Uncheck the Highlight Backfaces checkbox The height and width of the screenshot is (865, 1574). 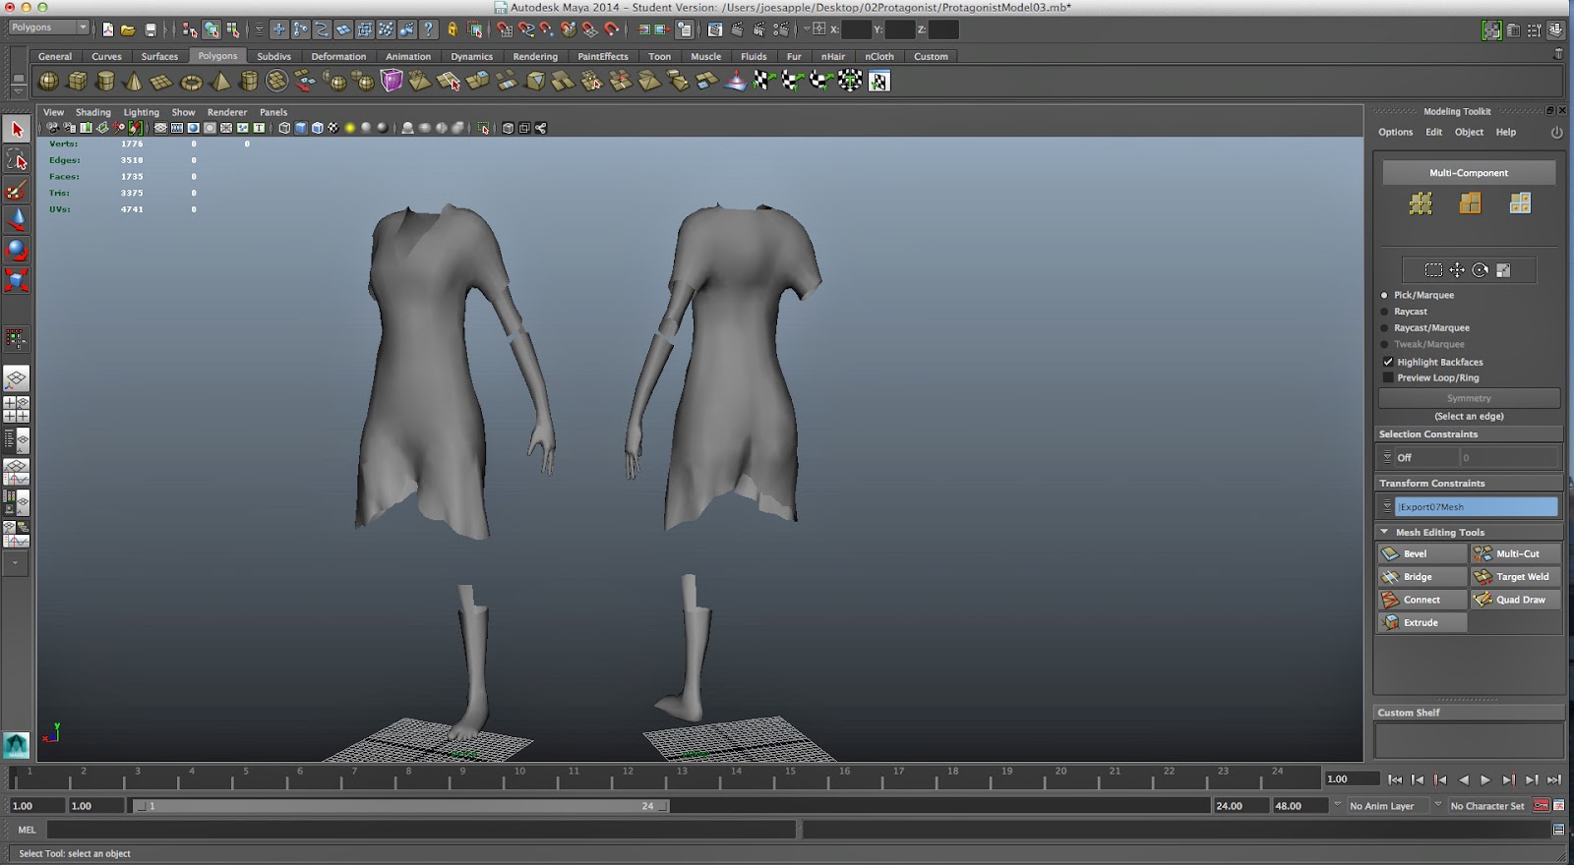click(1388, 362)
